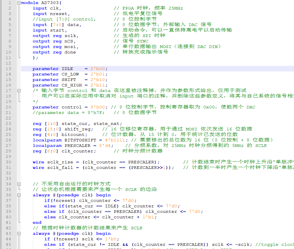
Task: Collapse the module AD7303 fold marker
Action: (x=19, y=3)
